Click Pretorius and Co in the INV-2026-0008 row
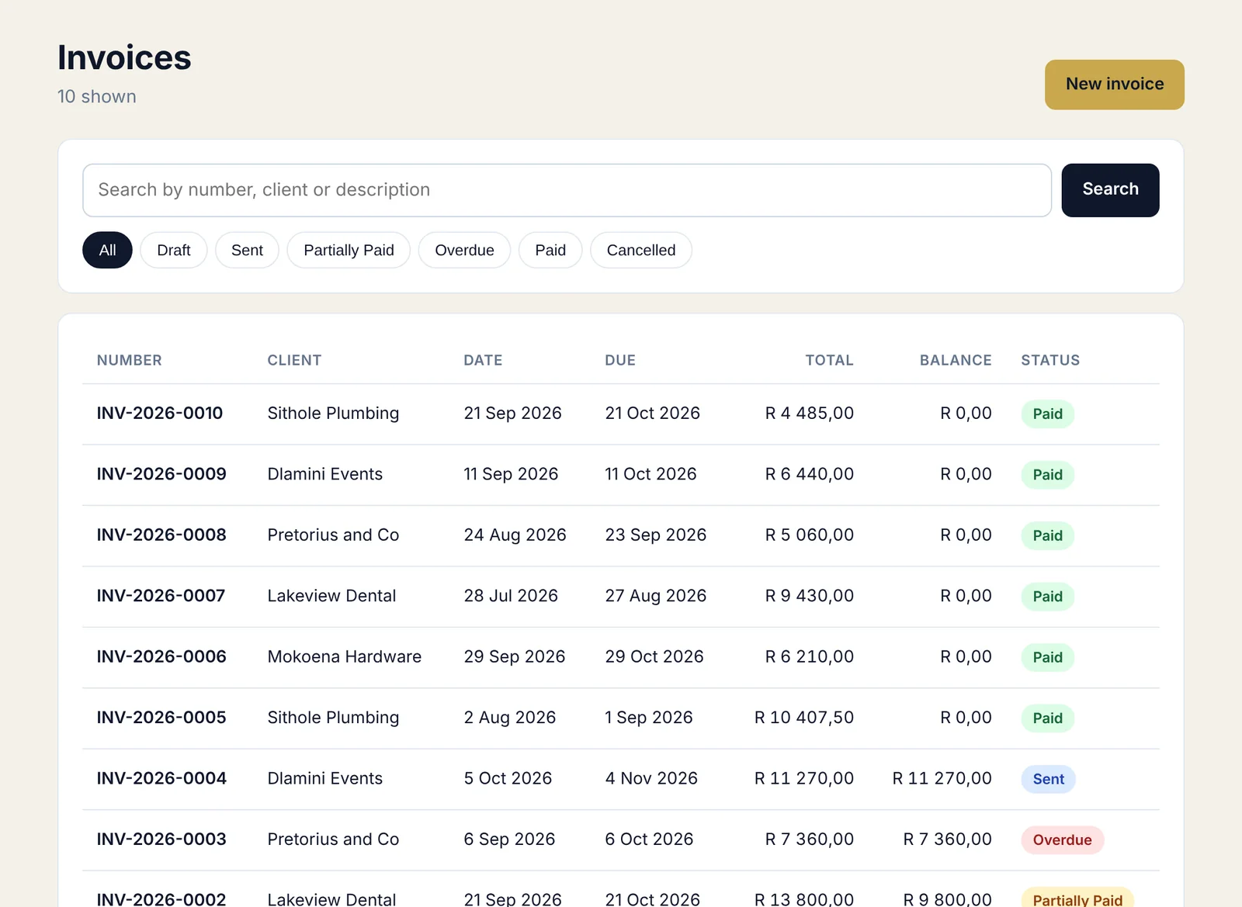The width and height of the screenshot is (1242, 907). pyautogui.click(x=333, y=535)
